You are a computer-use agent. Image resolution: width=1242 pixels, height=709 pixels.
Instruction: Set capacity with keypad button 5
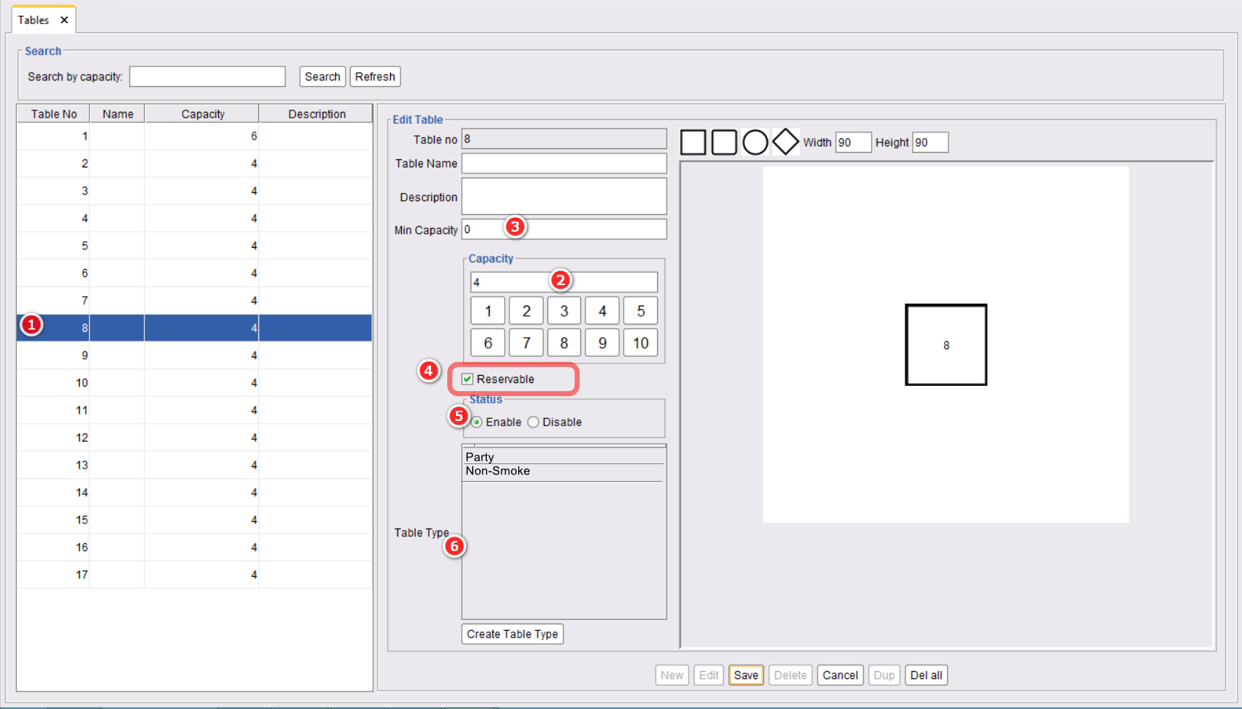tap(640, 311)
